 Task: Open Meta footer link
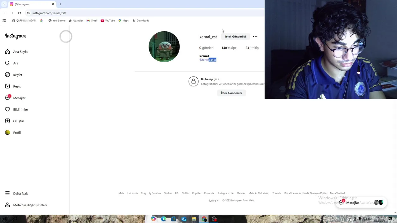121,193
